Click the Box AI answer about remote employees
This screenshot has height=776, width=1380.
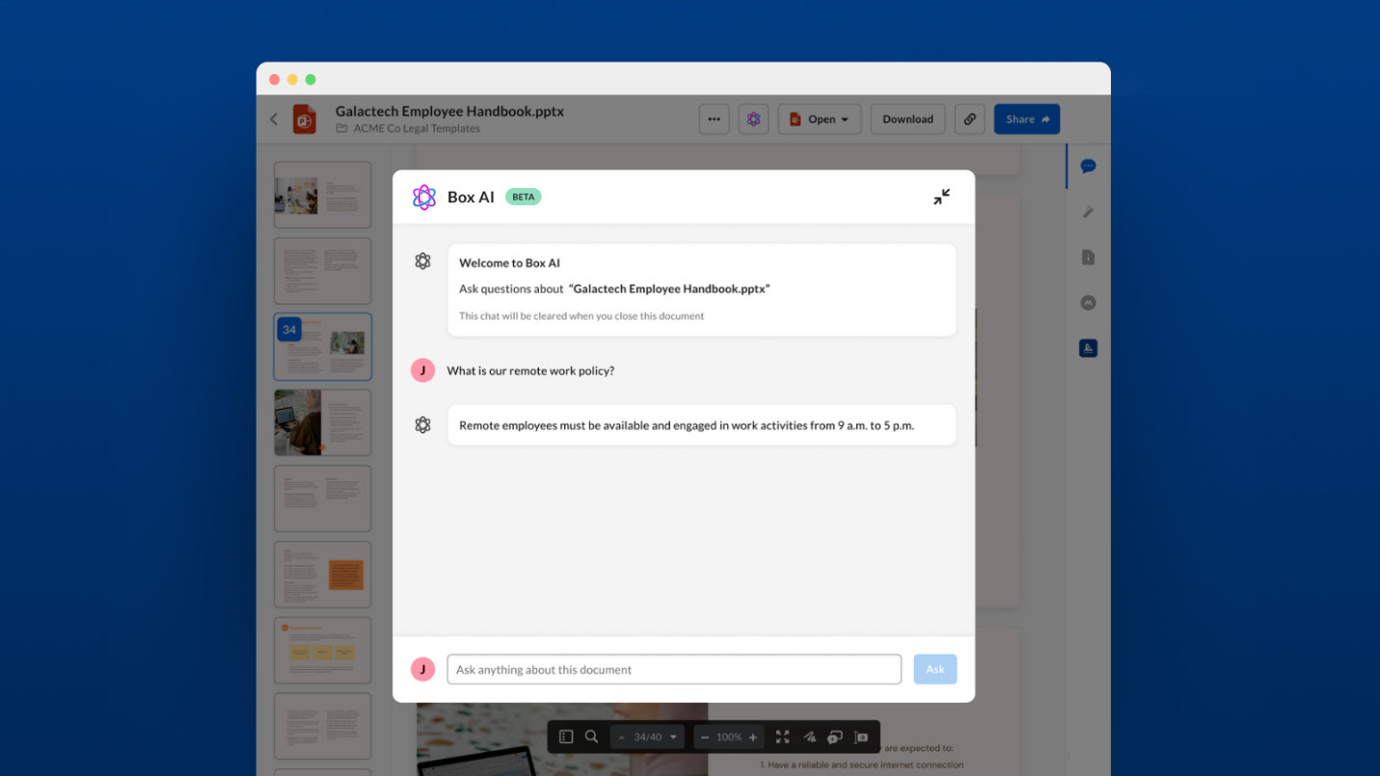[x=701, y=425]
